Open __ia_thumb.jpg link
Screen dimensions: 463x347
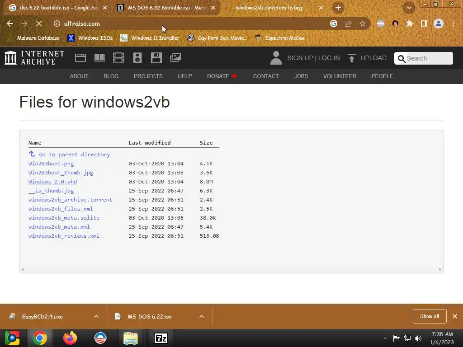pyautogui.click(x=51, y=191)
